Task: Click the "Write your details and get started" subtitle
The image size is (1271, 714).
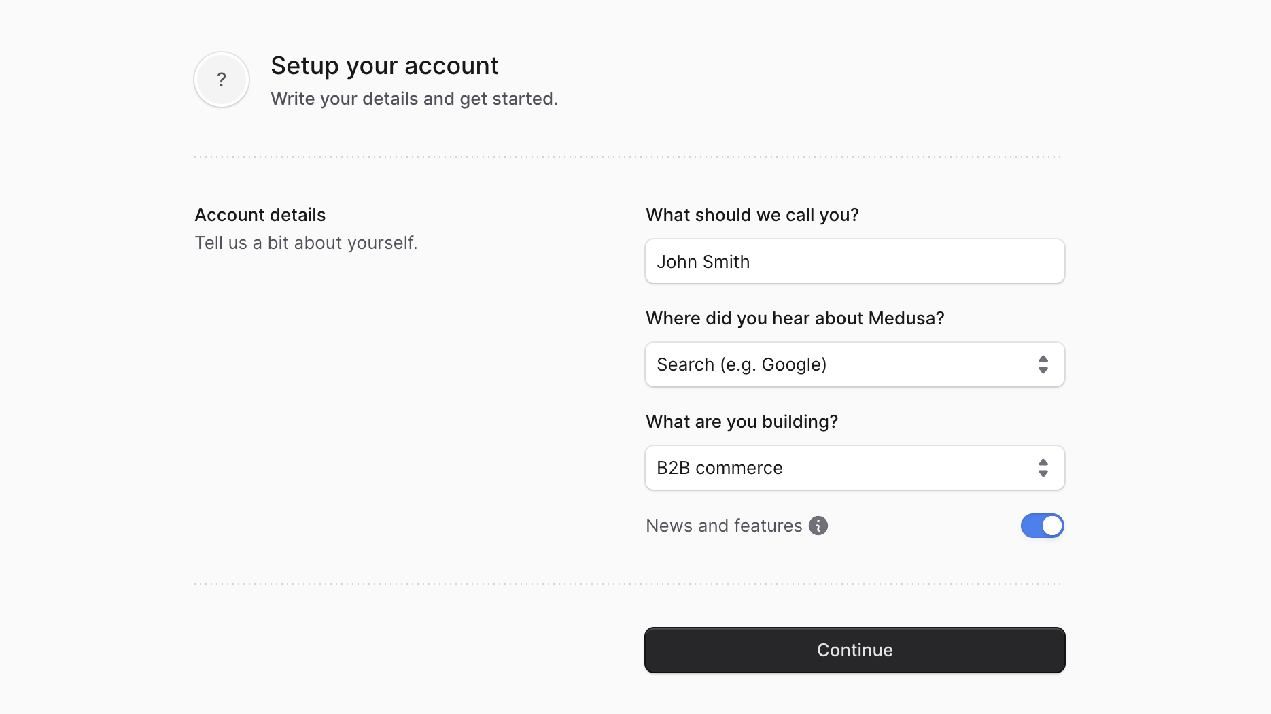Action: point(414,99)
